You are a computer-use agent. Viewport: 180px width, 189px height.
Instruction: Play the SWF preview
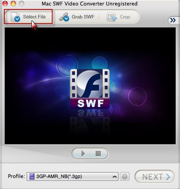[x=83, y=153]
